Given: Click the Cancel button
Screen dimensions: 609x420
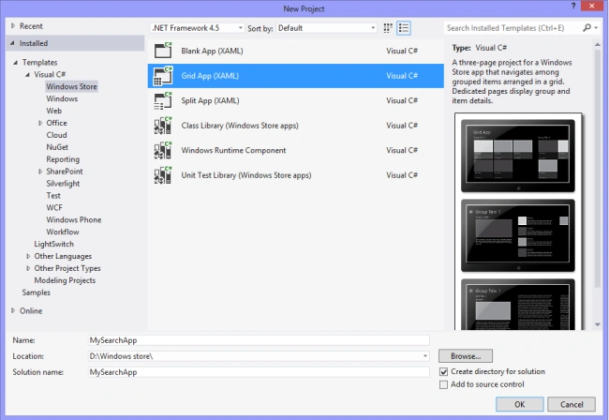Looking at the screenshot, I should point(572,404).
